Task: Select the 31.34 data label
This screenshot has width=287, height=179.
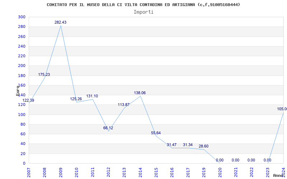Action: tap(188, 145)
